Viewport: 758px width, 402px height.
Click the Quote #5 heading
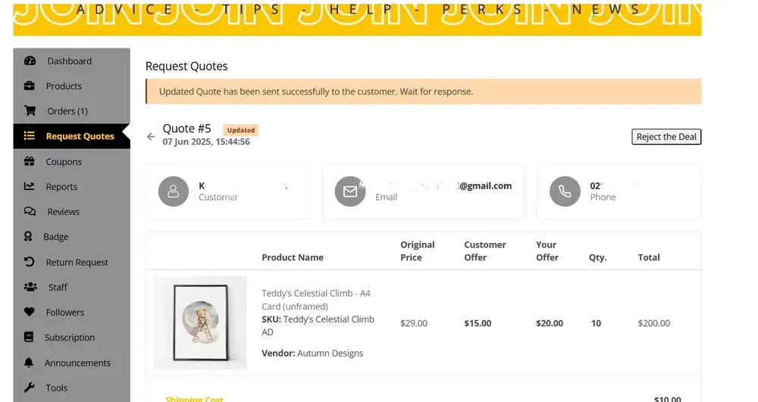(186, 129)
